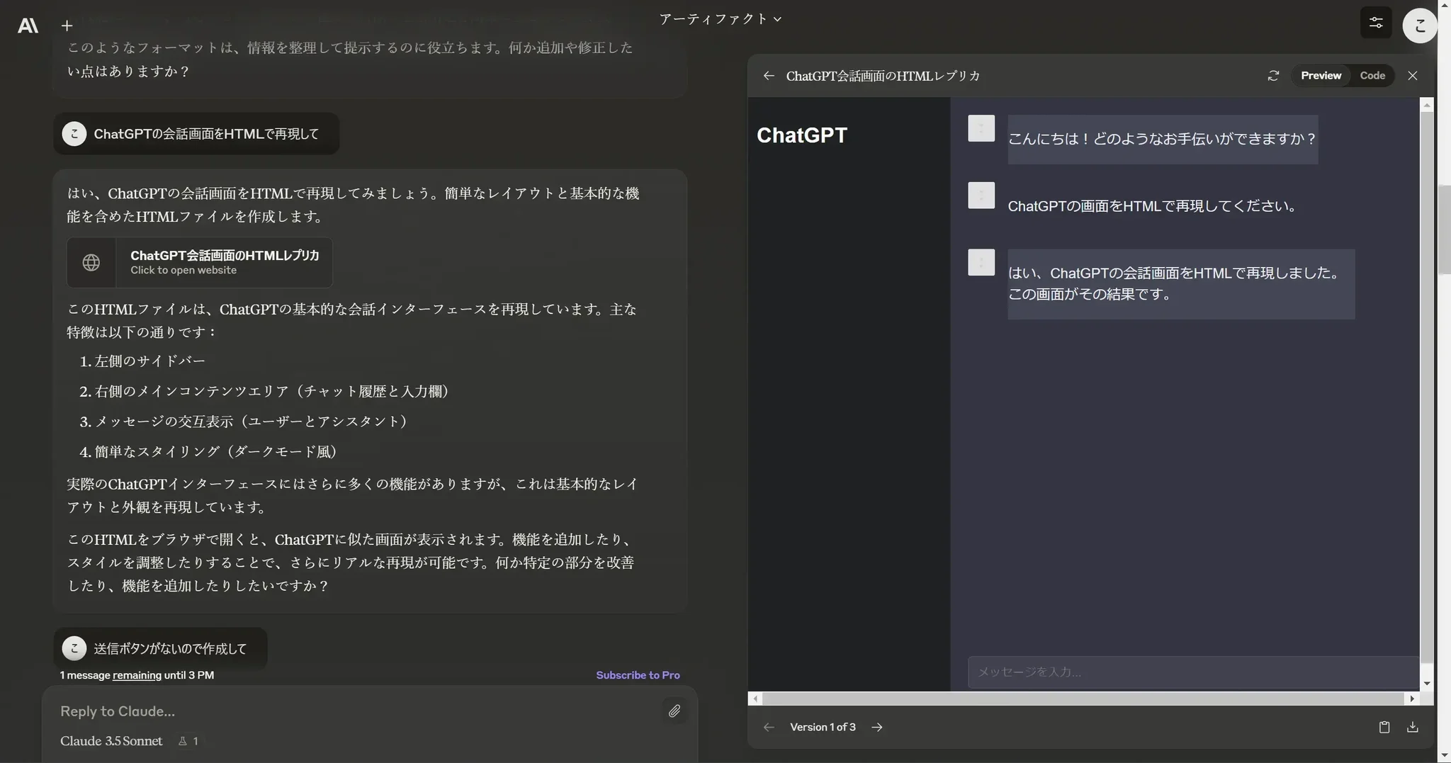Viewport: 1451px width, 763px height.
Task: Close the artifact panel
Action: pyautogui.click(x=1412, y=76)
